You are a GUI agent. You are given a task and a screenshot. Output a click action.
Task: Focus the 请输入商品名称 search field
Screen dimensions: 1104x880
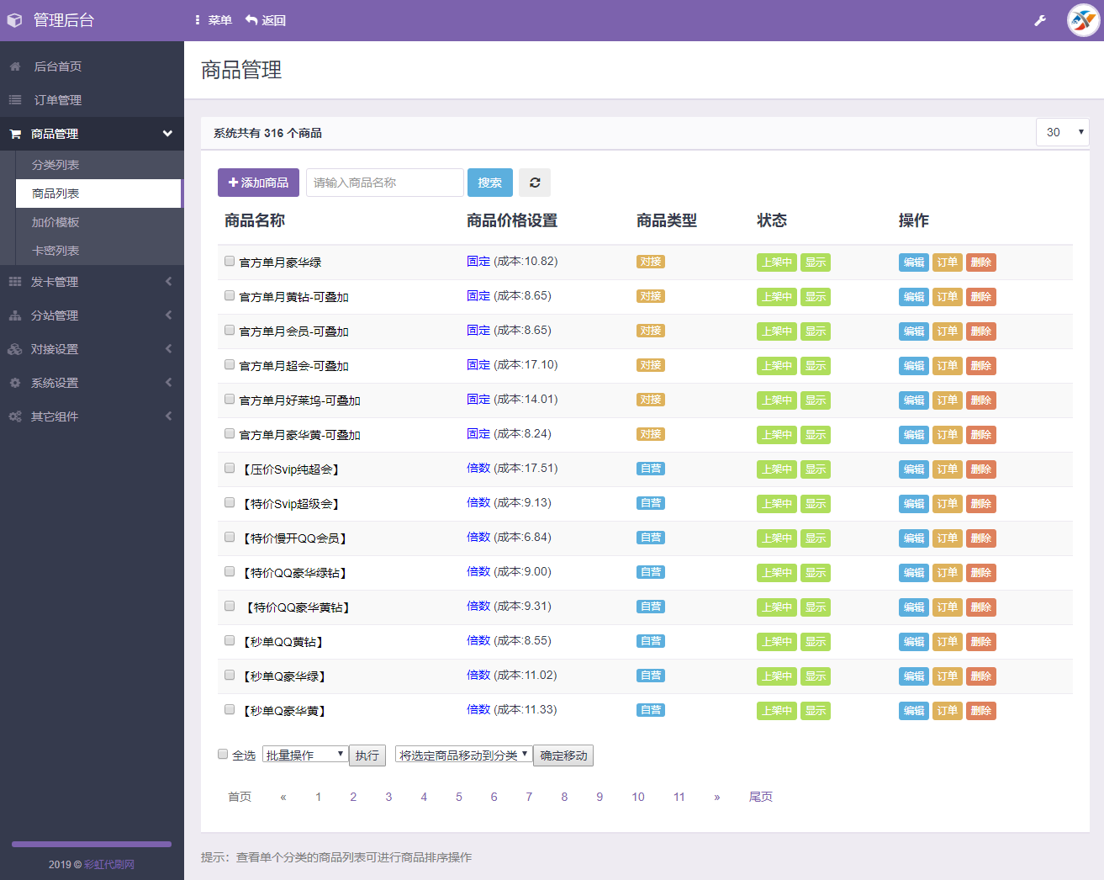385,183
